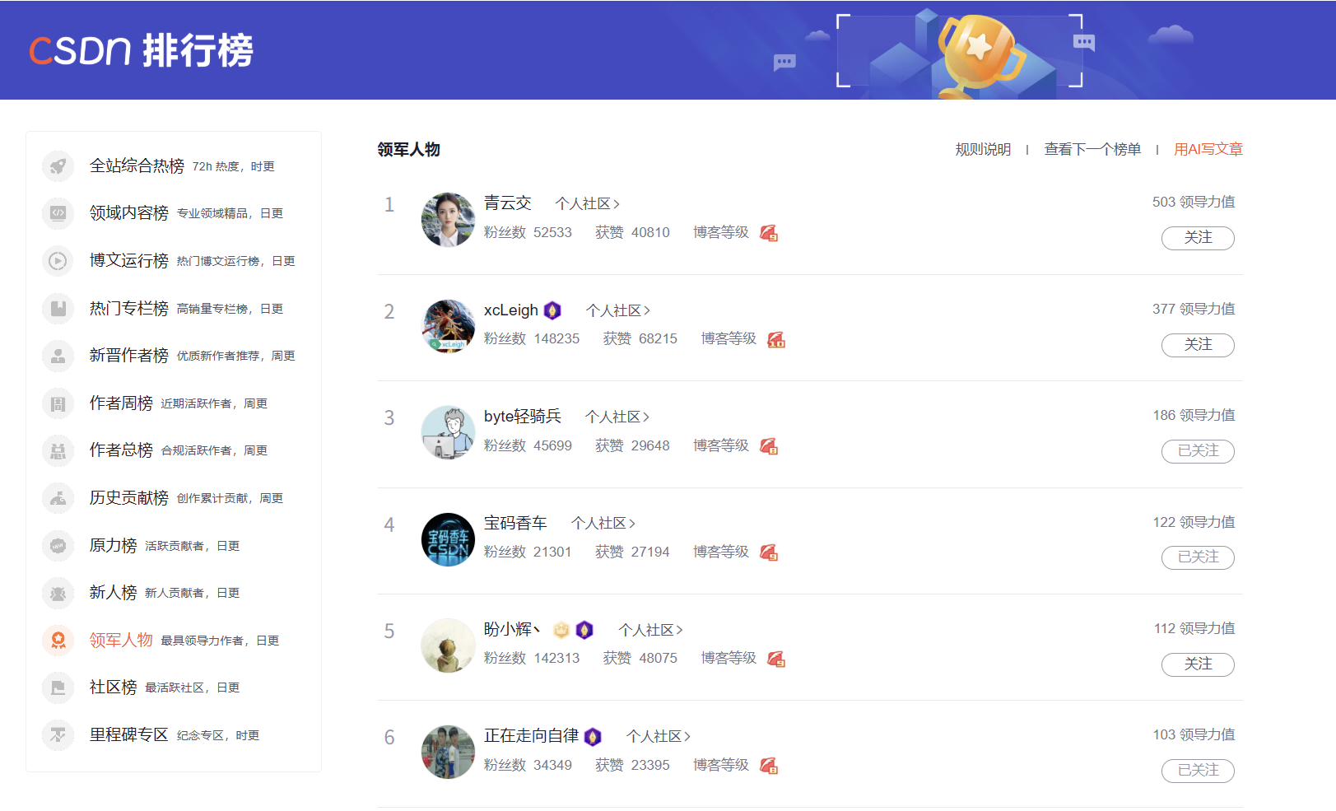The height and width of the screenshot is (811, 1336).
Task: Click code icon for 领域内容榜
Action: [58, 213]
